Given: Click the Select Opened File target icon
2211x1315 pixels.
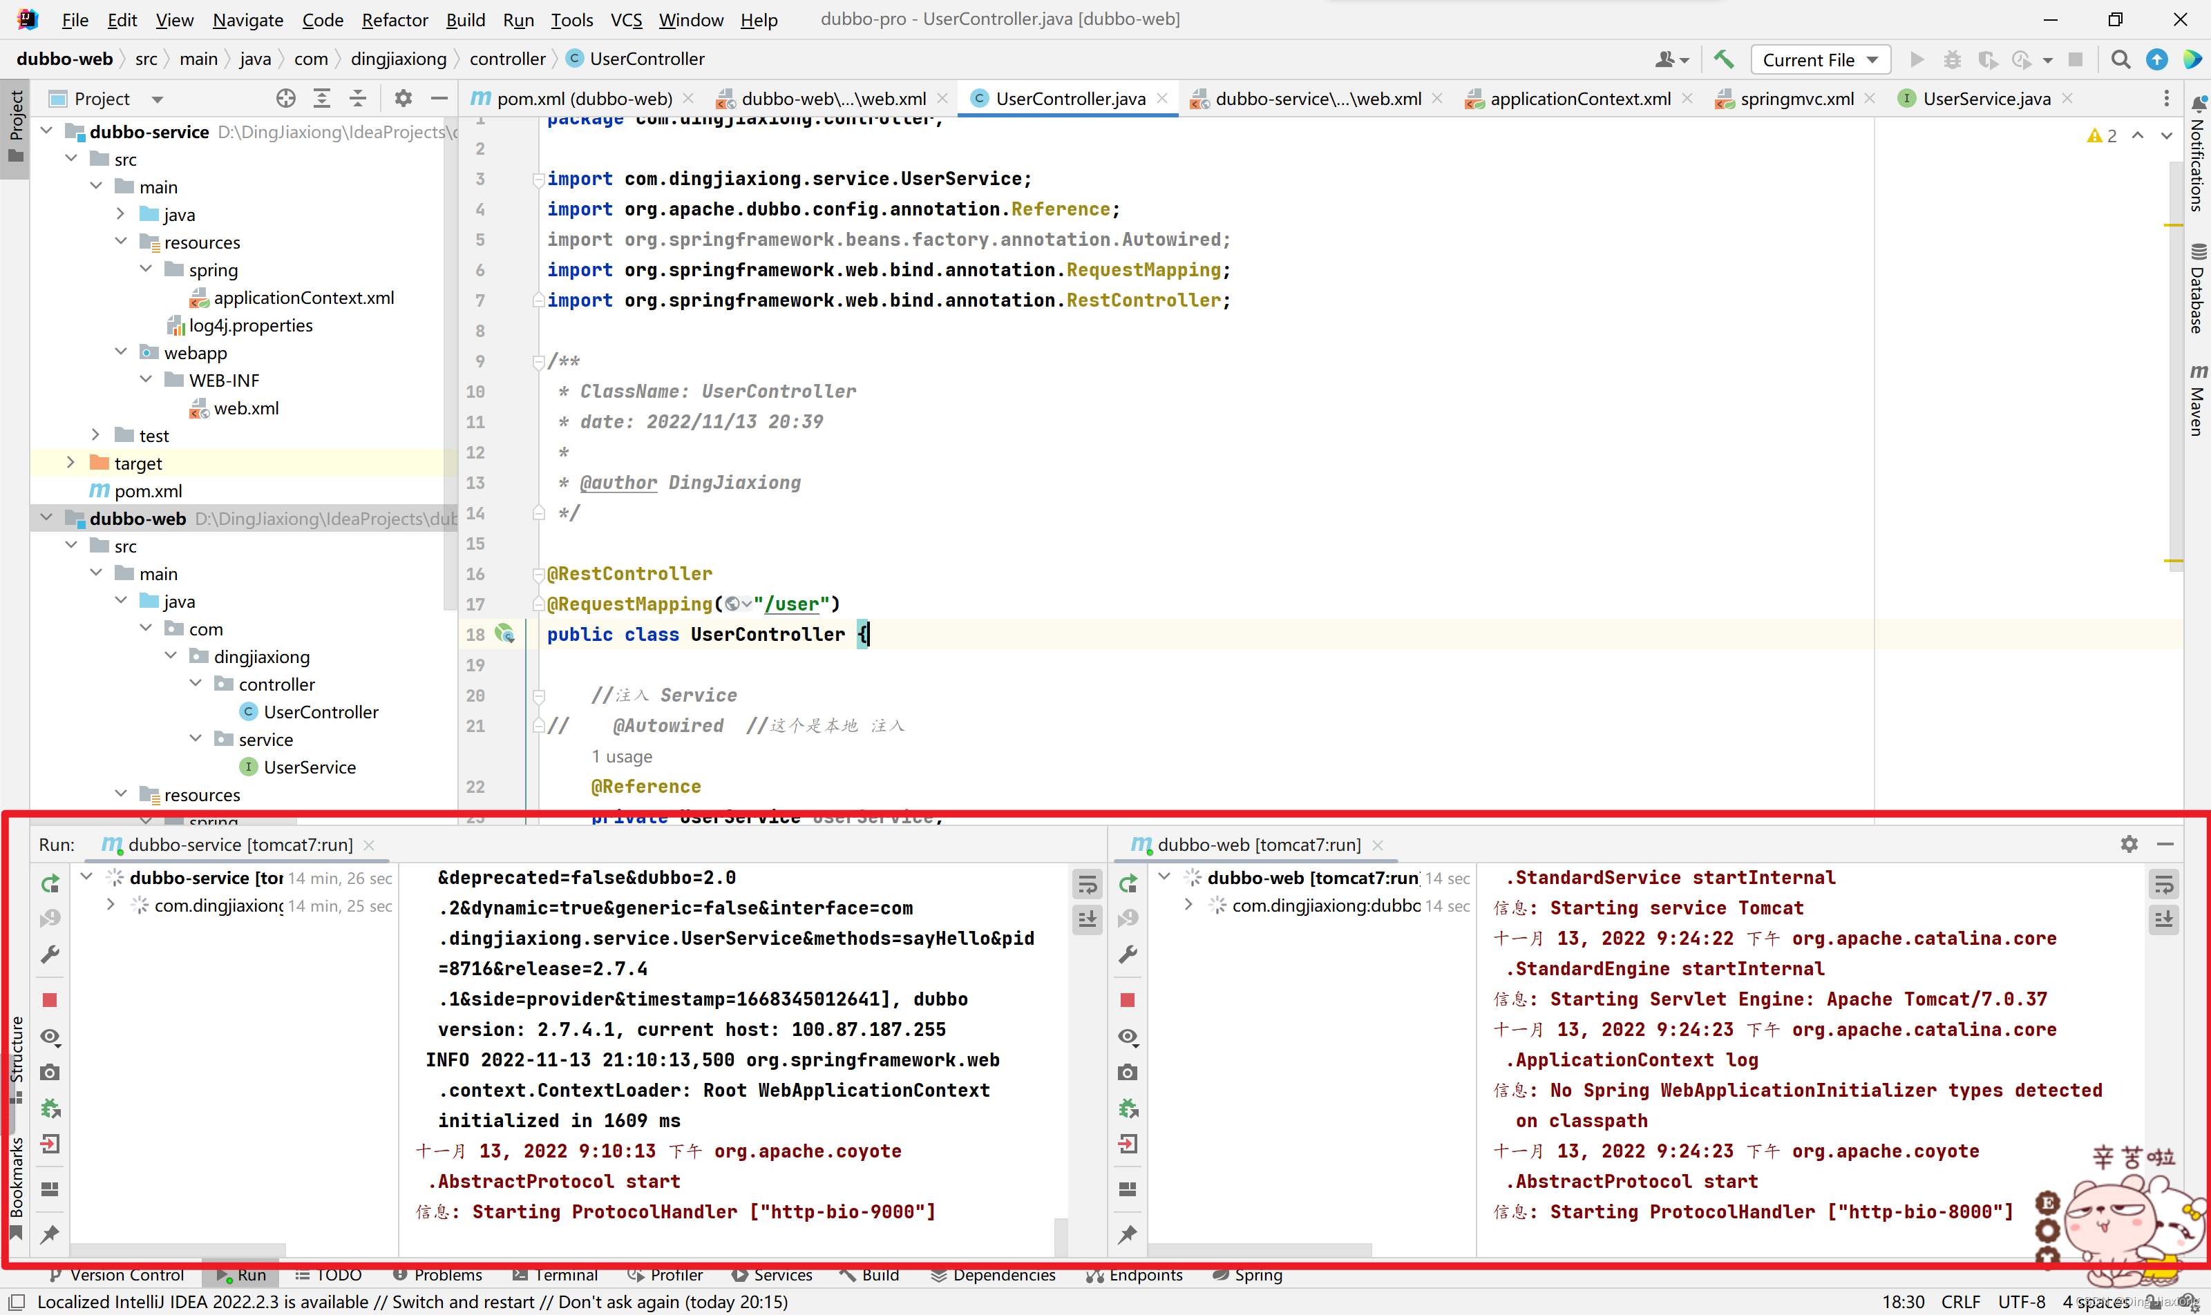Looking at the screenshot, I should pos(285,98).
